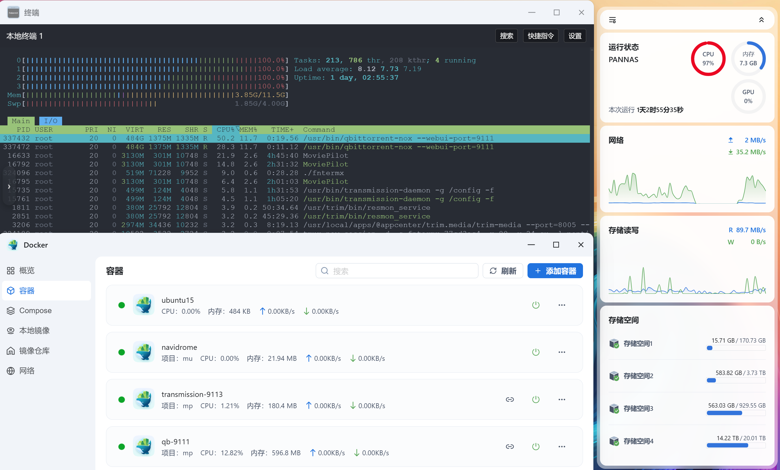The image size is (780, 470).
Task: Open Local Images (本地镜像) in Docker sidebar
Action: click(34, 330)
